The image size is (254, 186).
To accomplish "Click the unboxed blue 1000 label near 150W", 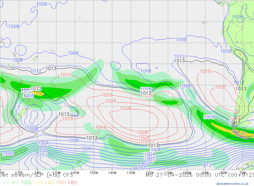I will [x=86, y=149].
